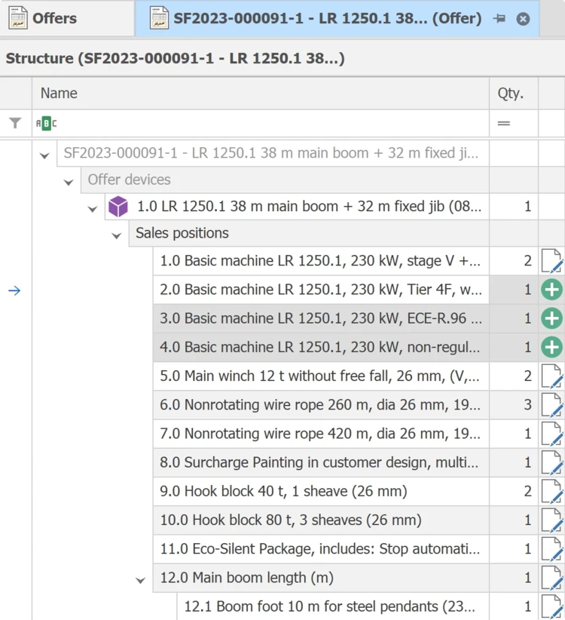Viewport: 565px width, 620px height.
Task: Click green plus icon for 2.0 Basic machine
Action: tap(551, 290)
